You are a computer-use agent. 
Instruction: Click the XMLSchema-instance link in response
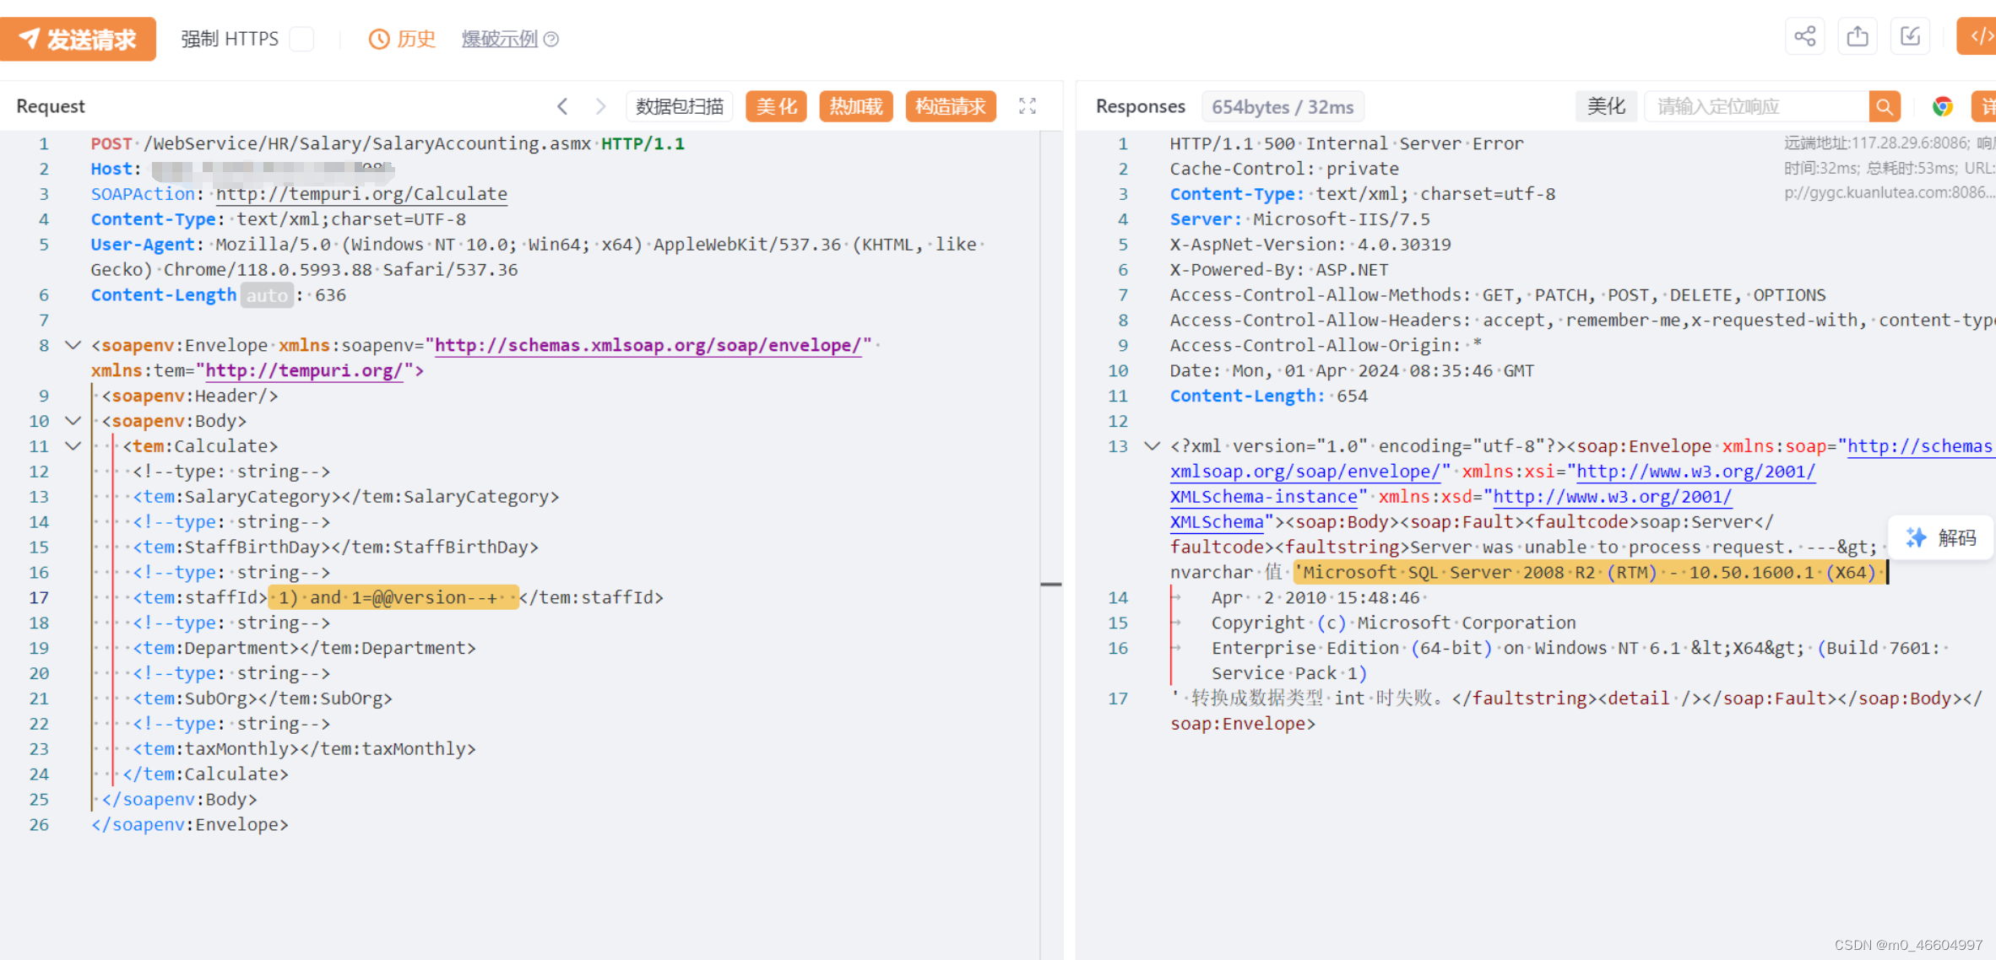click(x=1264, y=497)
